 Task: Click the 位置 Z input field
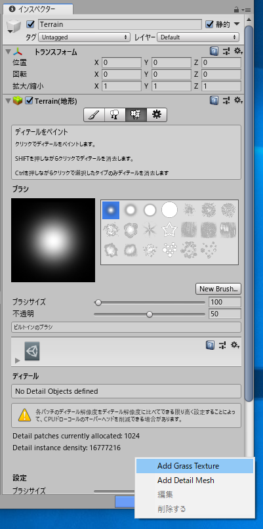(221, 63)
